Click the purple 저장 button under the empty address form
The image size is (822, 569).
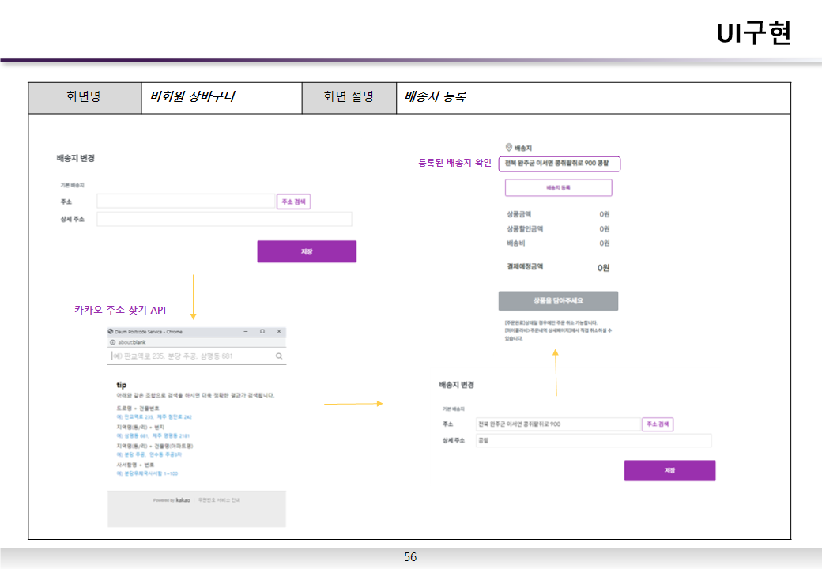tap(307, 251)
